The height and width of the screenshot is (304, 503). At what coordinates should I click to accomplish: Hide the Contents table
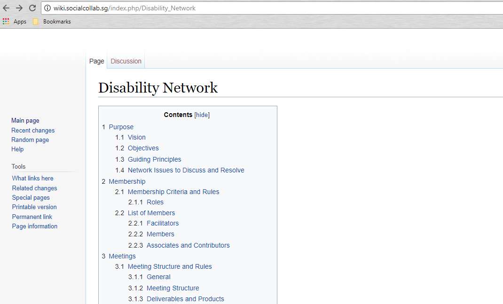point(202,115)
